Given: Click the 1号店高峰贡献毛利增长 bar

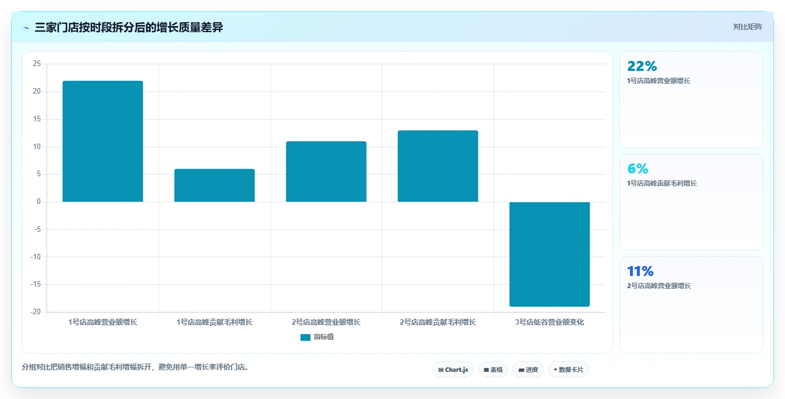Looking at the screenshot, I should pyautogui.click(x=214, y=186).
